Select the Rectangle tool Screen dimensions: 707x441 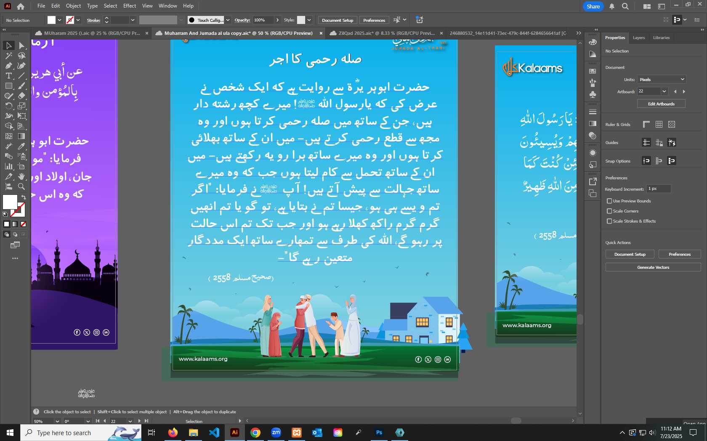coord(8,86)
